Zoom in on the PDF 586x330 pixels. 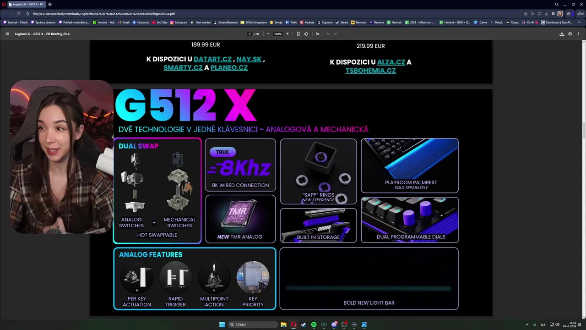pyautogui.click(x=288, y=34)
